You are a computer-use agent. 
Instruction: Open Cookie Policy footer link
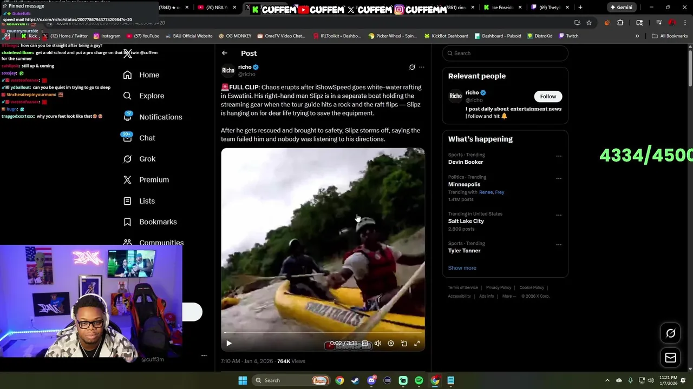pyautogui.click(x=532, y=287)
